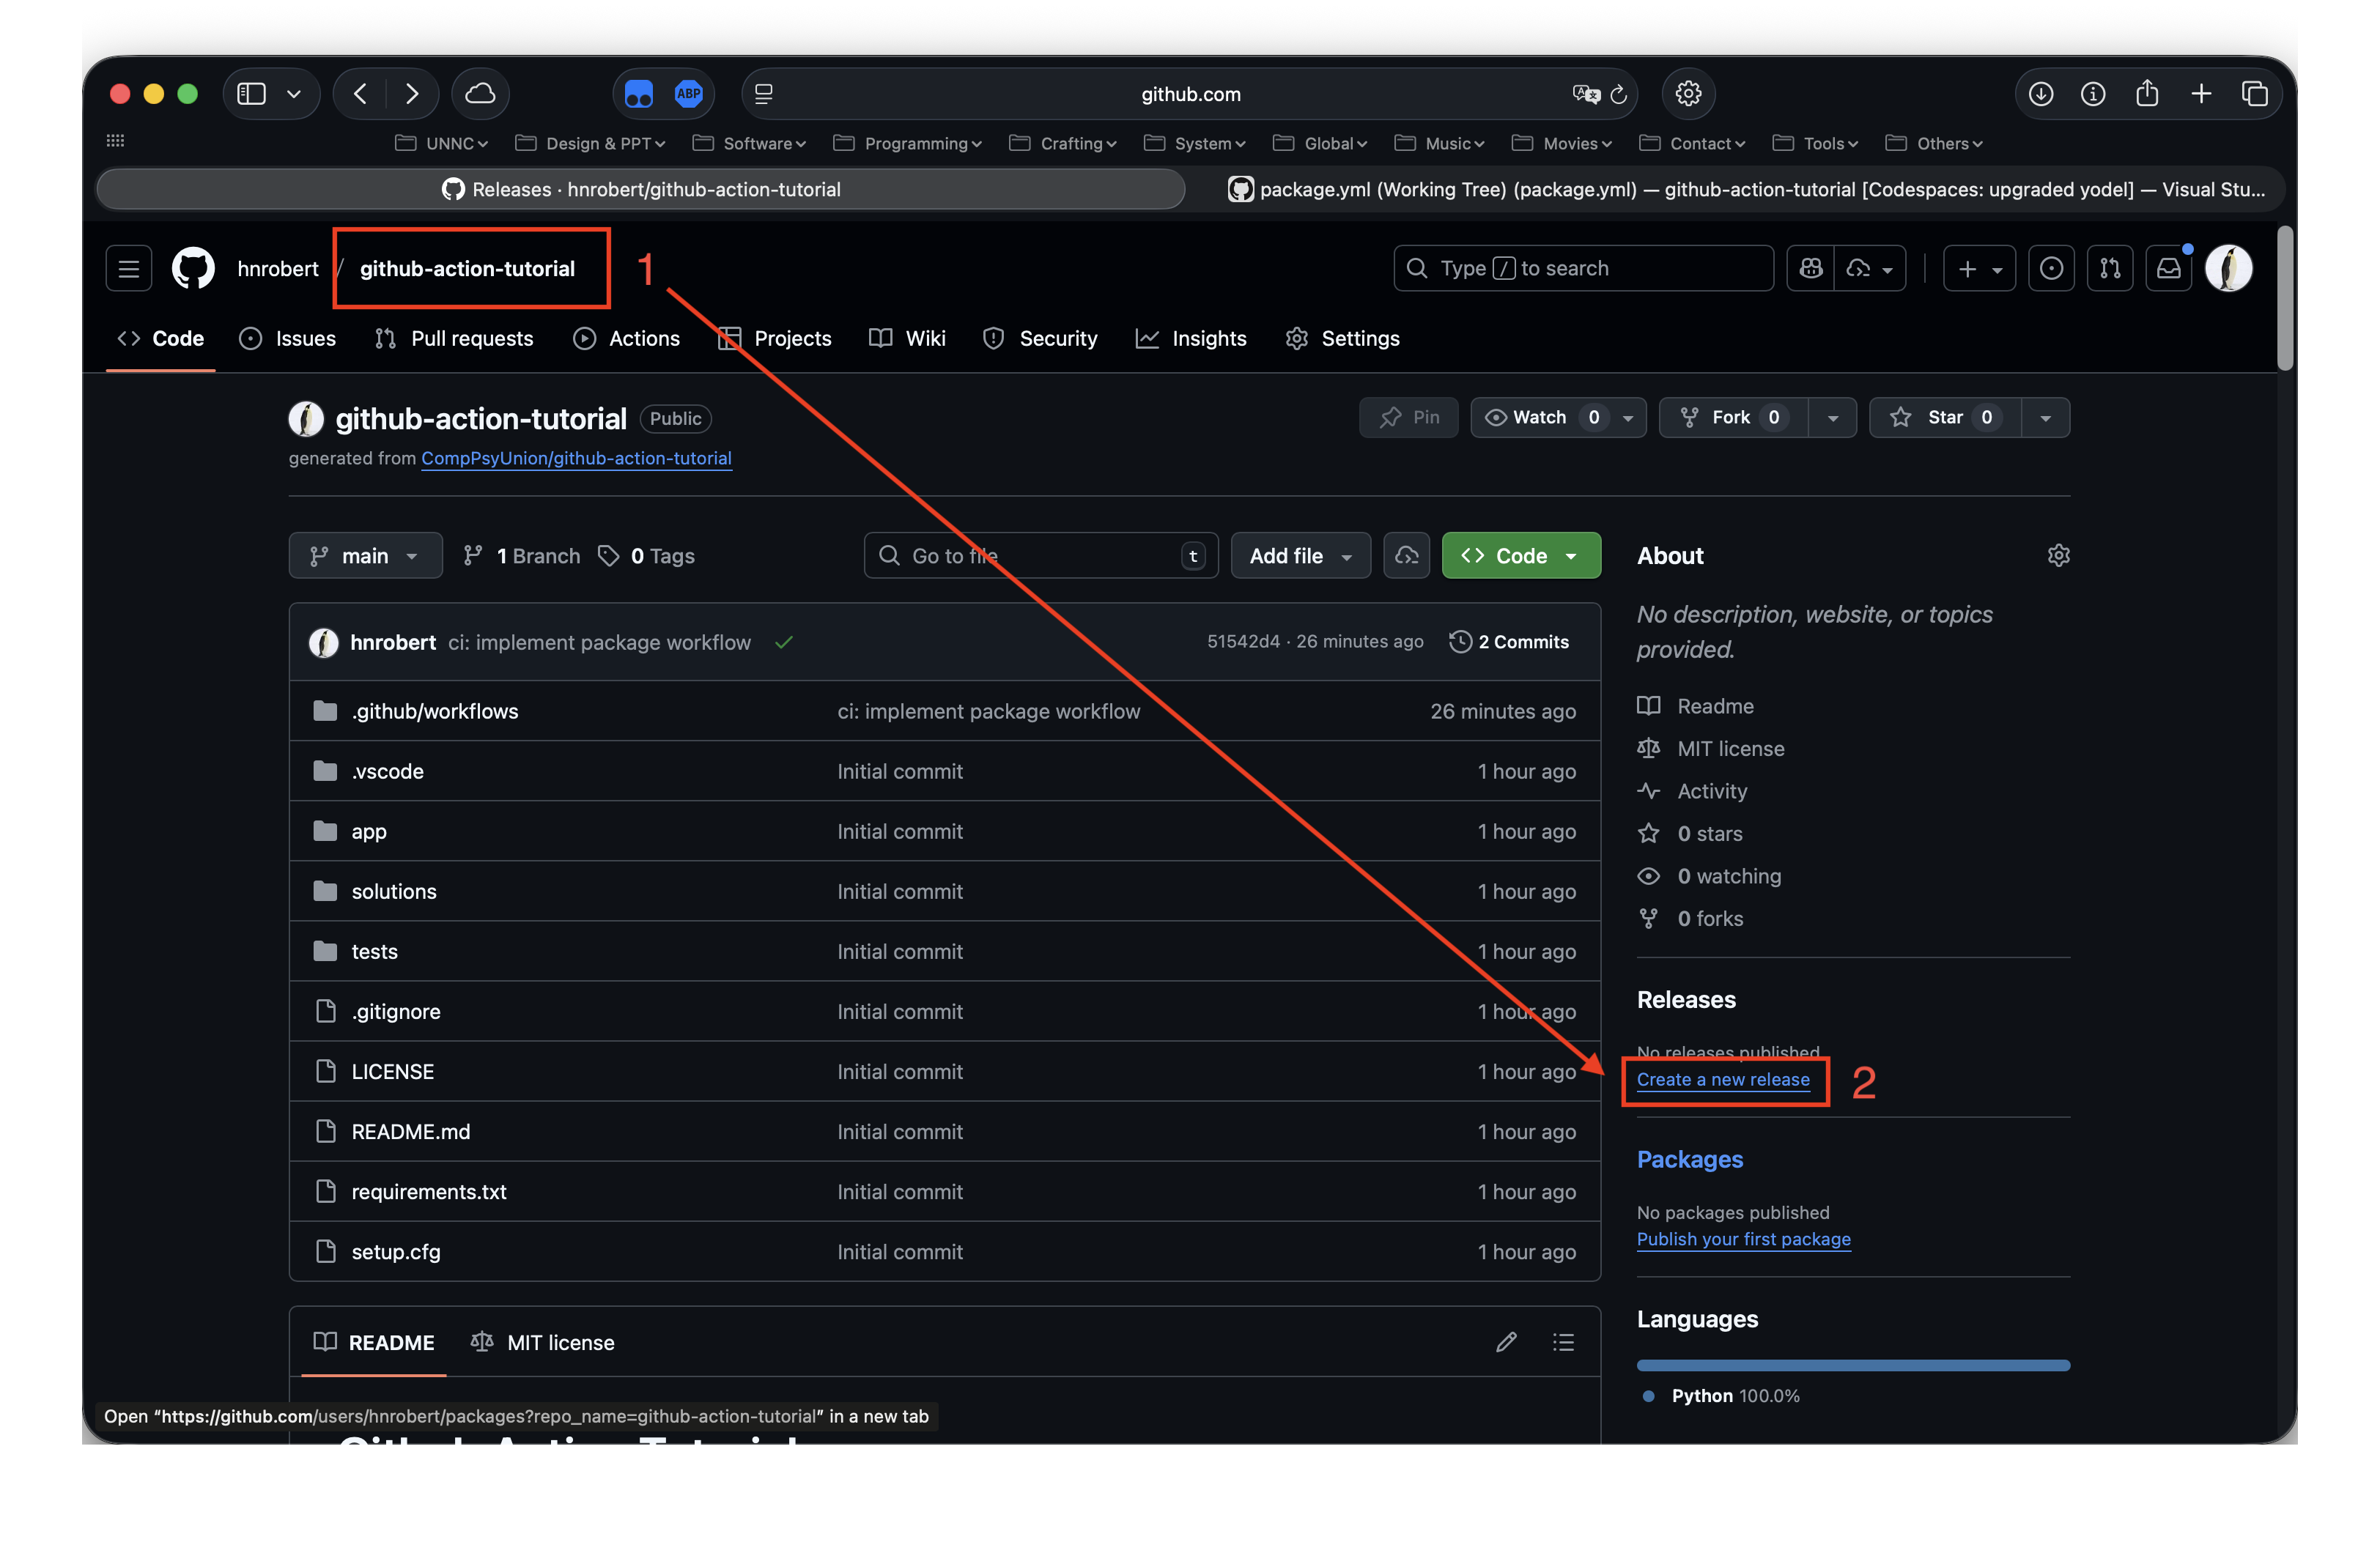Screen dimensions: 2380x1553
Task: Open a new Safari tab with plus icon
Action: click(2201, 94)
